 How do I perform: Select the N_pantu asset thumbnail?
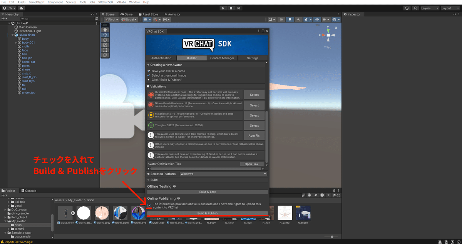pos(285,213)
